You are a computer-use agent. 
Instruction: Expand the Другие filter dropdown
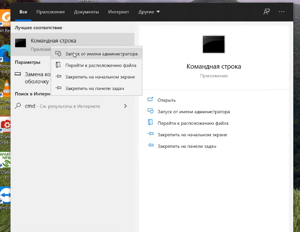149,12
